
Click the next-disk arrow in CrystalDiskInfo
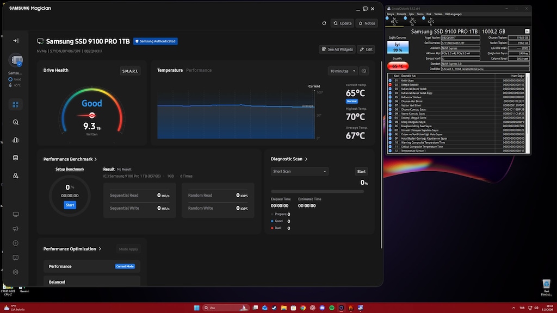tap(527, 31)
